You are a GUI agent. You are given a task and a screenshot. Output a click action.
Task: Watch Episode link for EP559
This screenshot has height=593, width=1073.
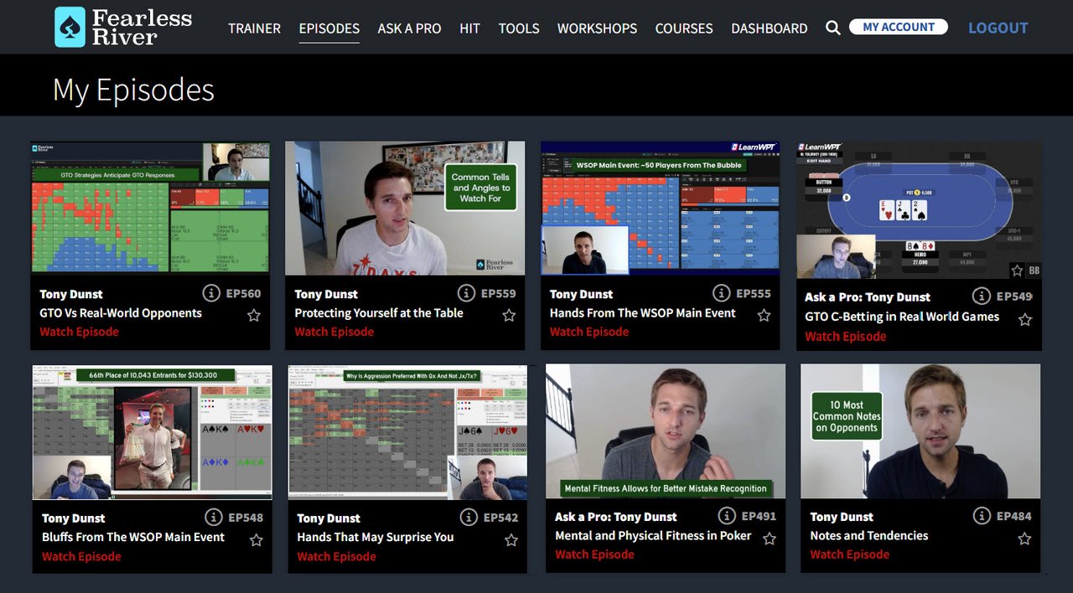pyautogui.click(x=334, y=332)
